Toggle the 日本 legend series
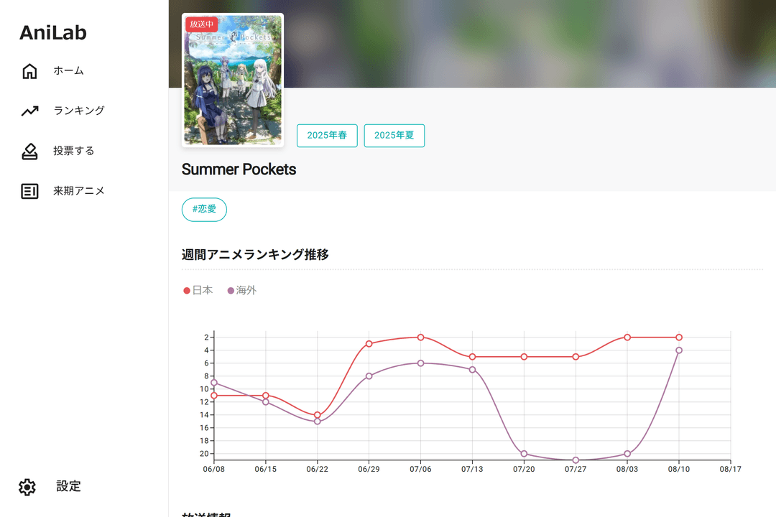776x517 pixels. [x=198, y=291]
